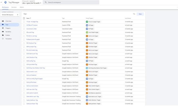
Task: Open the Templates sidebar item
Action: (9, 39)
